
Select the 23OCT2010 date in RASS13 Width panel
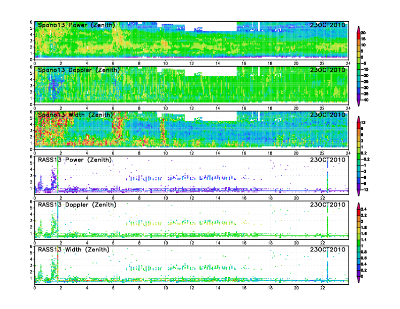(328, 249)
